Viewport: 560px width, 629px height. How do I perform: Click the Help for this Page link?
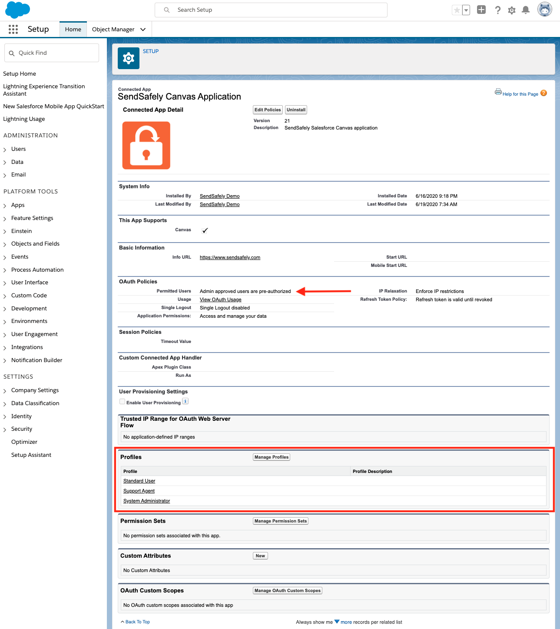coord(520,94)
